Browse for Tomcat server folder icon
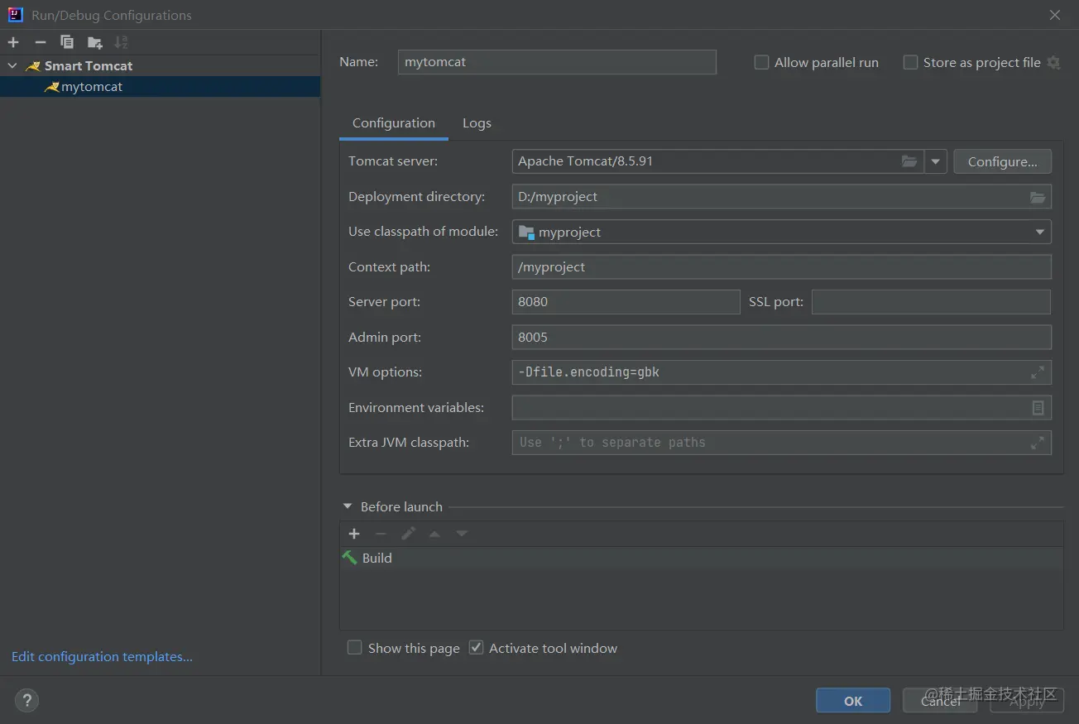This screenshot has width=1079, height=724. (909, 161)
